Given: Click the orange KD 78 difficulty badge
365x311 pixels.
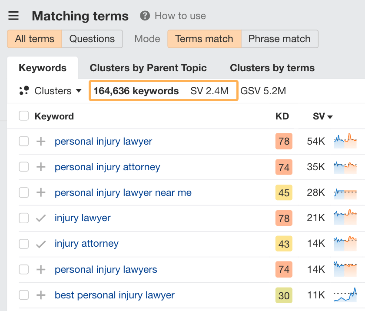Looking at the screenshot, I should point(283,141).
